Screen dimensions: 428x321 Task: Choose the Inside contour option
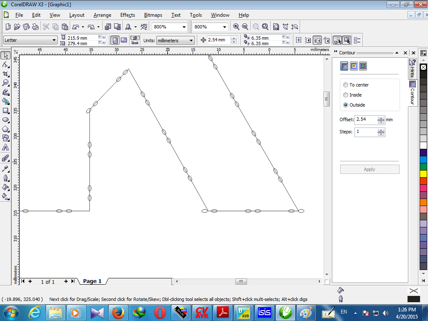pyautogui.click(x=346, y=95)
